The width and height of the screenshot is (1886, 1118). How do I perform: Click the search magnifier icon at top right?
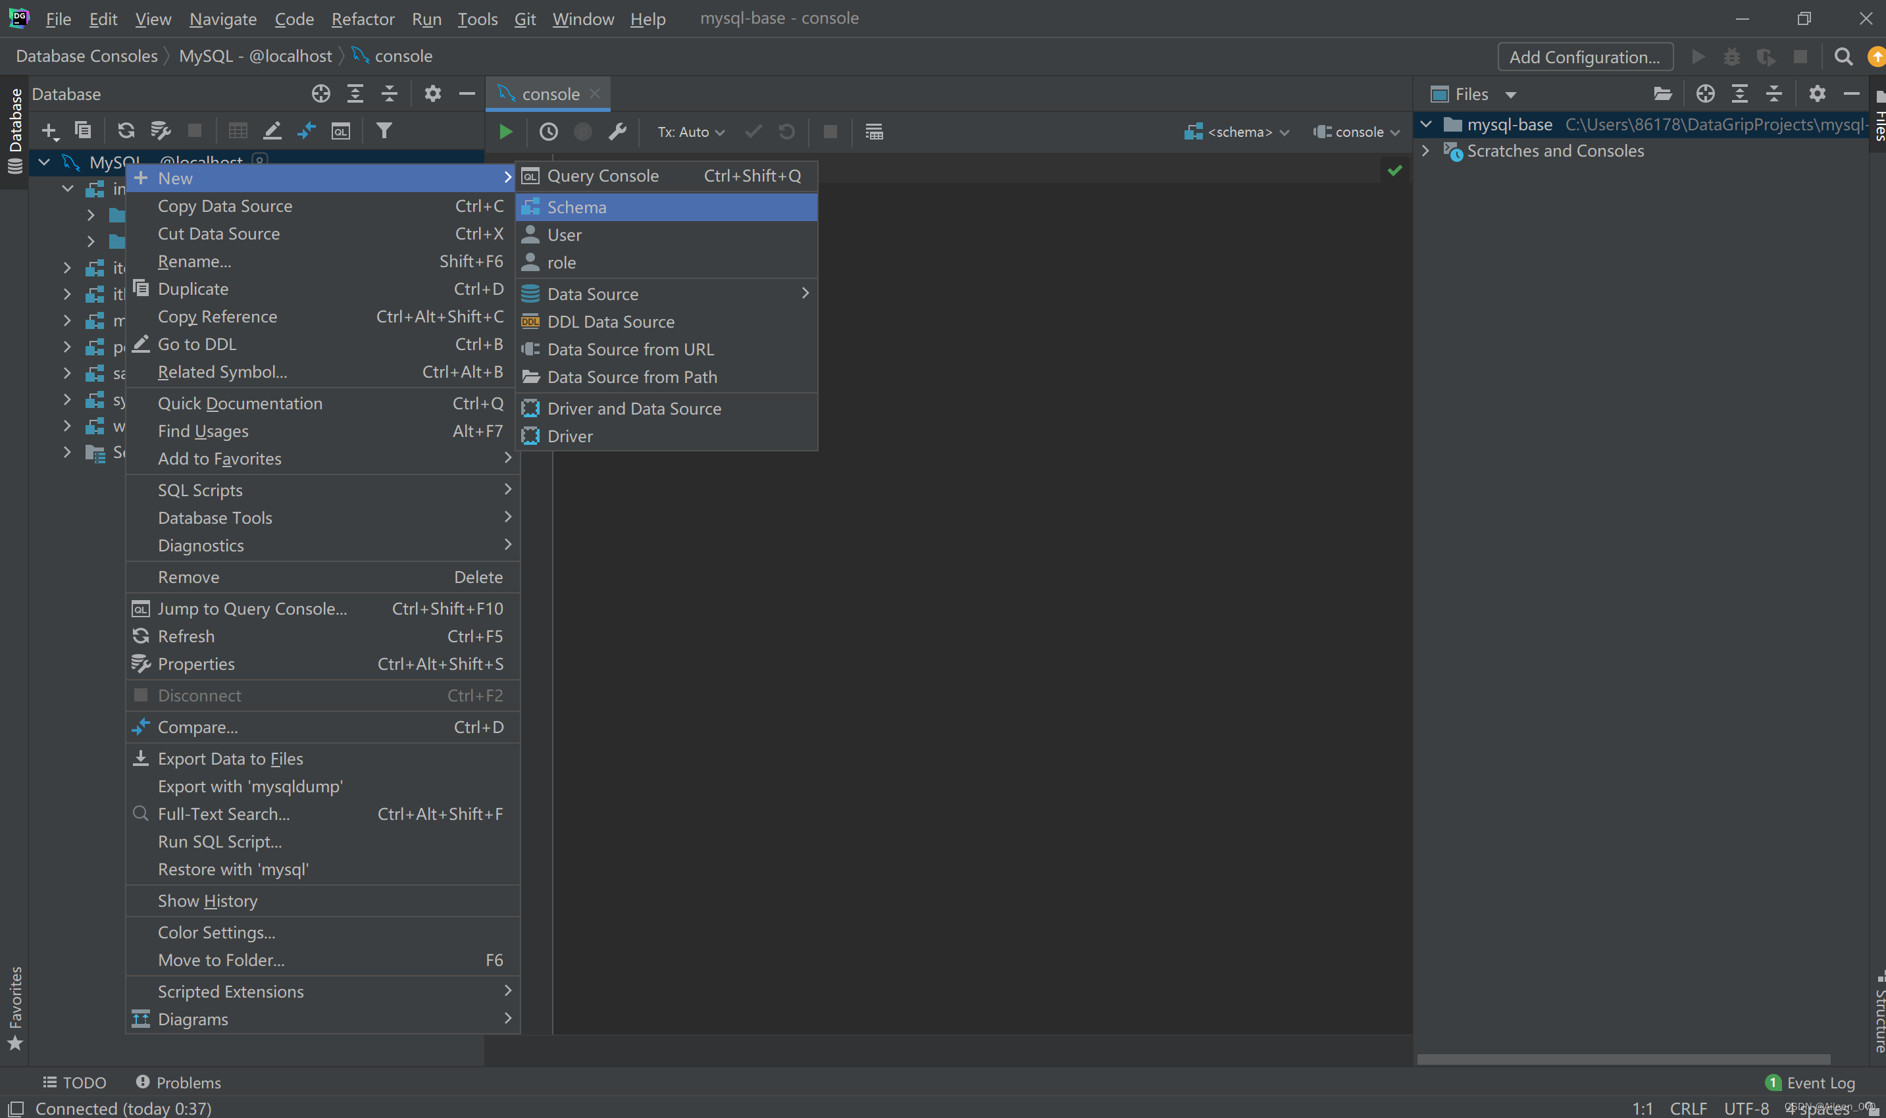click(1843, 57)
